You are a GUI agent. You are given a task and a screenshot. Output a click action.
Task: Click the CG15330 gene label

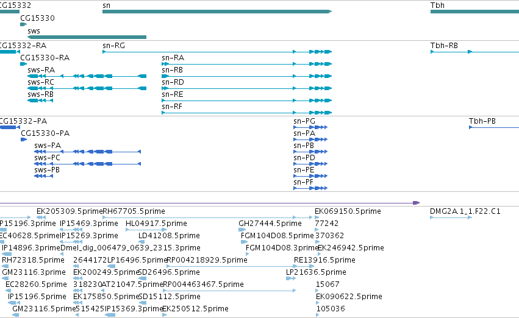[37, 18]
